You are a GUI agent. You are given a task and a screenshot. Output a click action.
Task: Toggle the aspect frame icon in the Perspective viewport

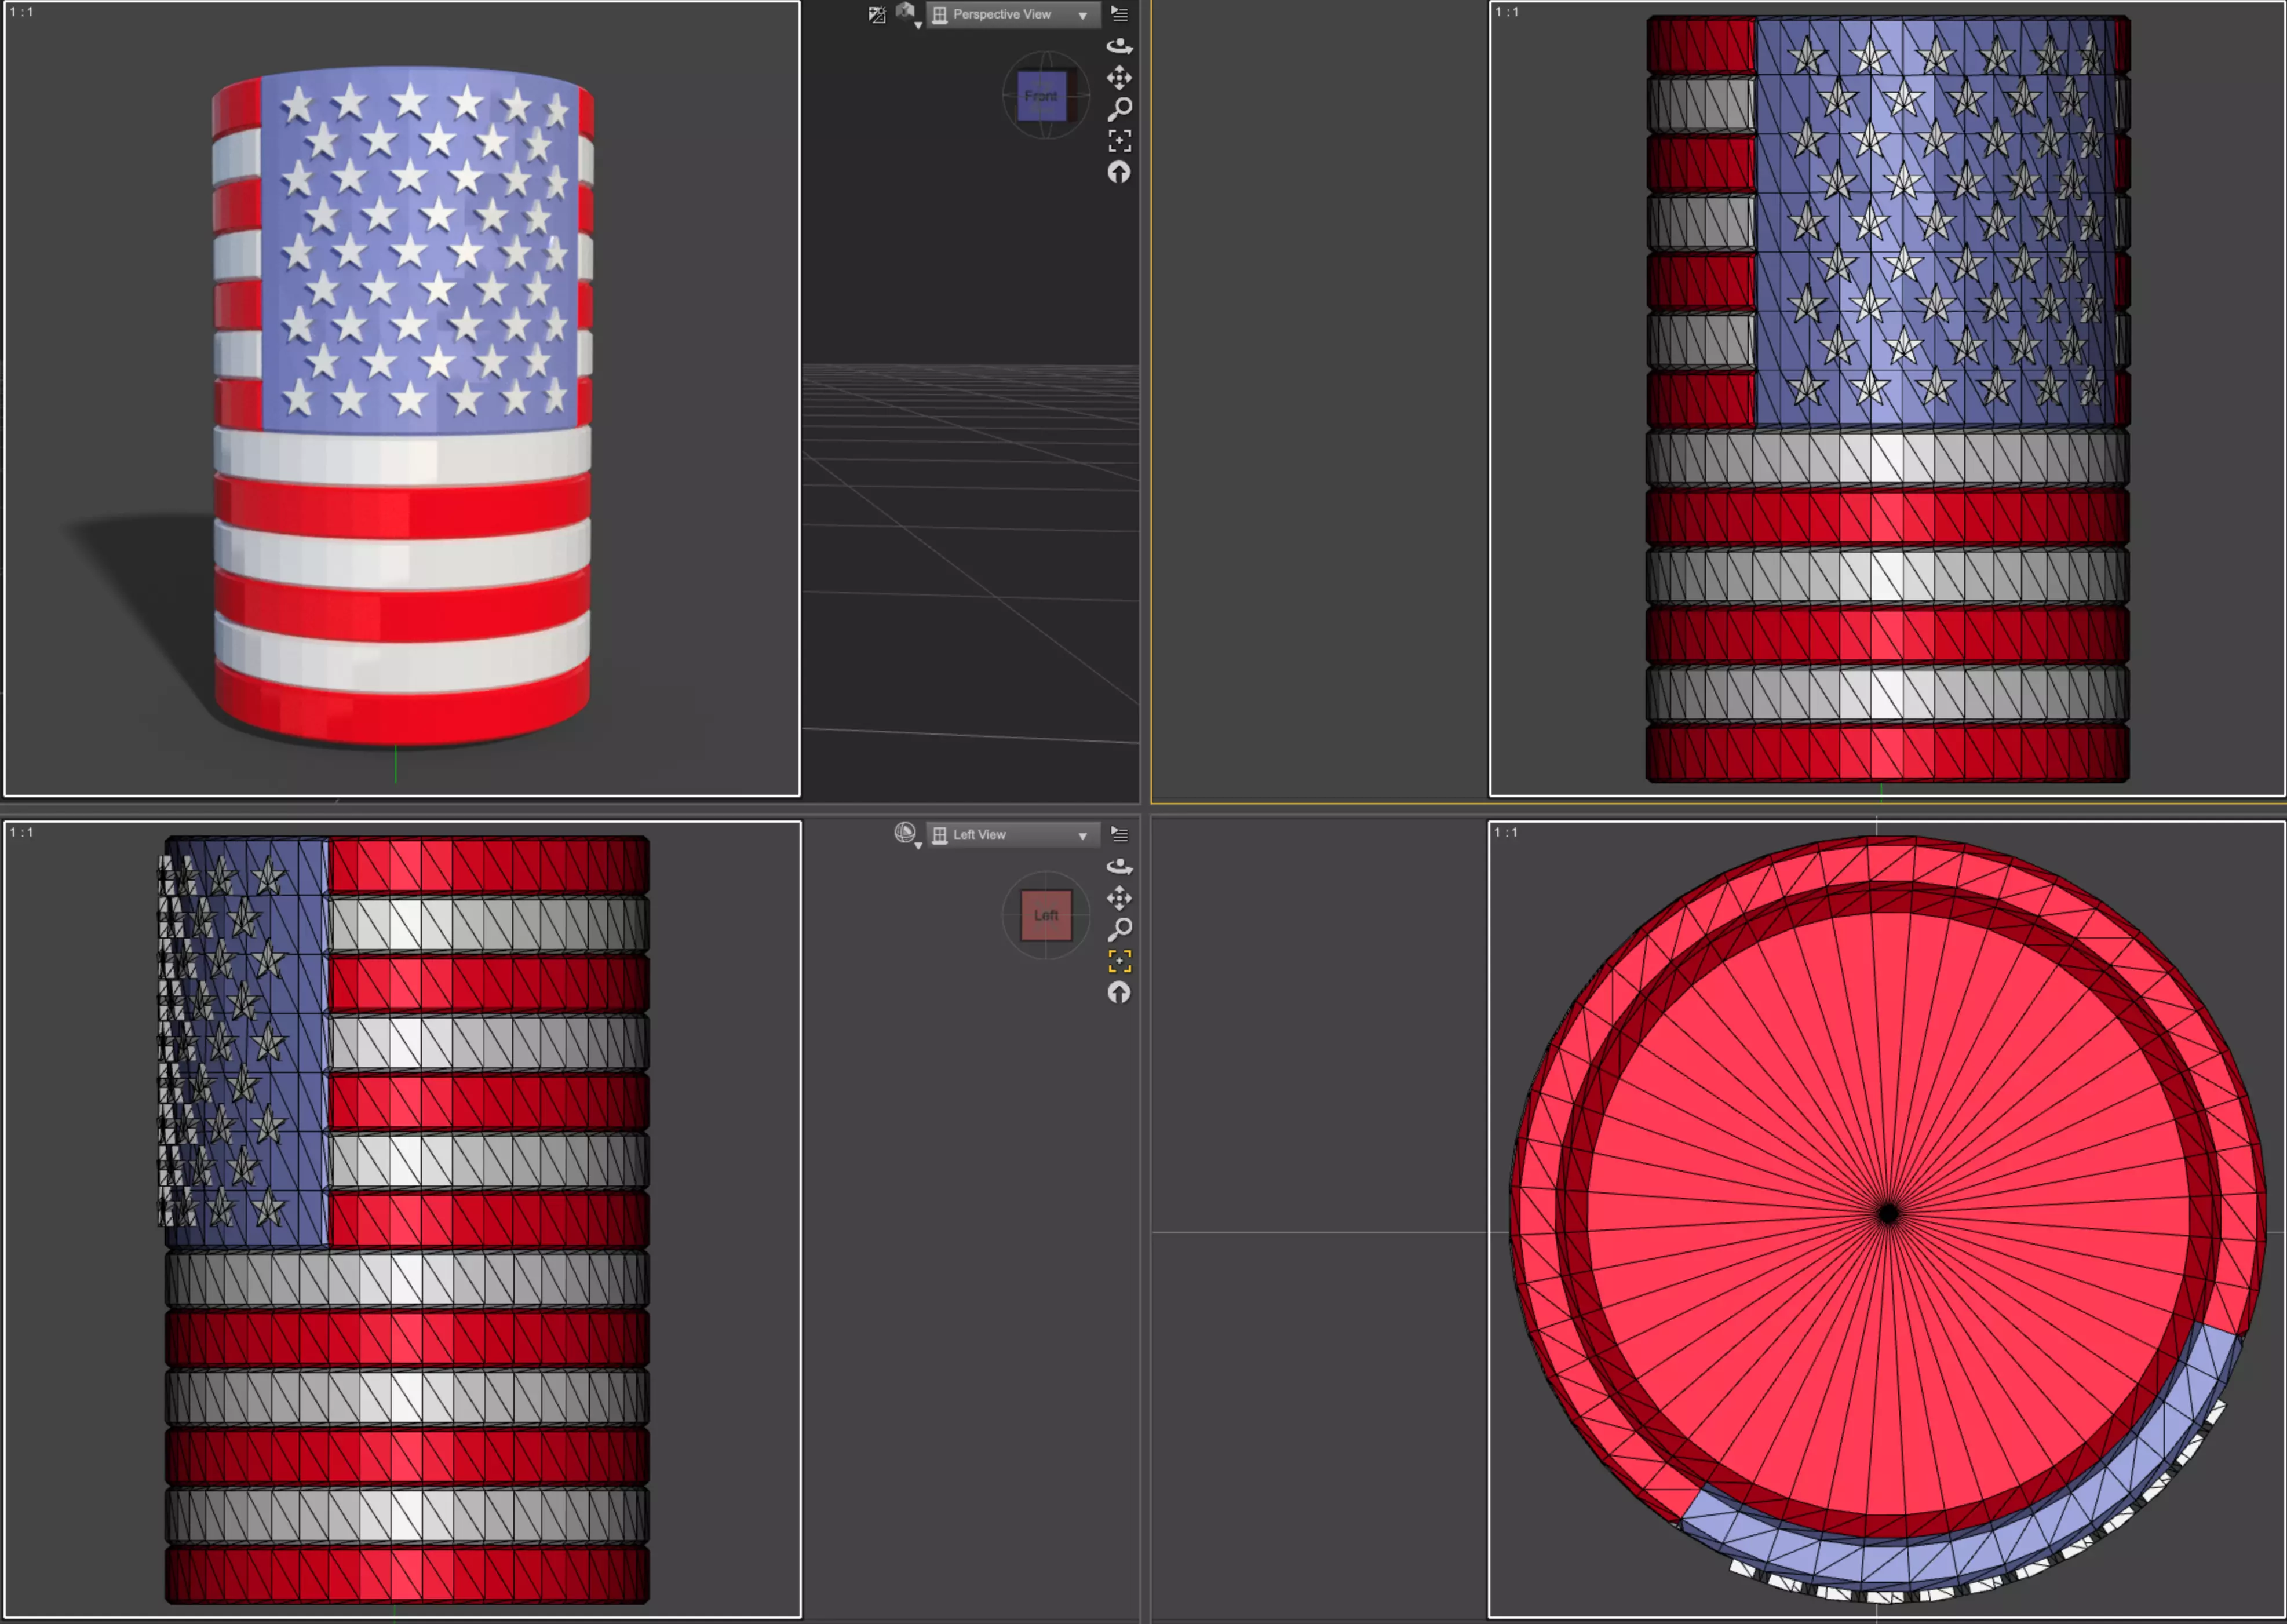pos(877,15)
